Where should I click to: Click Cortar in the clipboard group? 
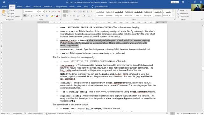[11, 11]
